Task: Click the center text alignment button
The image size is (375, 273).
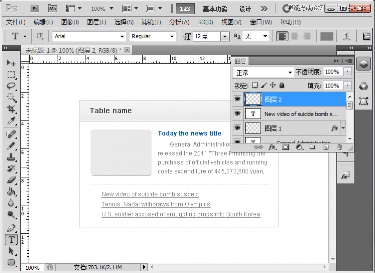Action: (x=294, y=36)
